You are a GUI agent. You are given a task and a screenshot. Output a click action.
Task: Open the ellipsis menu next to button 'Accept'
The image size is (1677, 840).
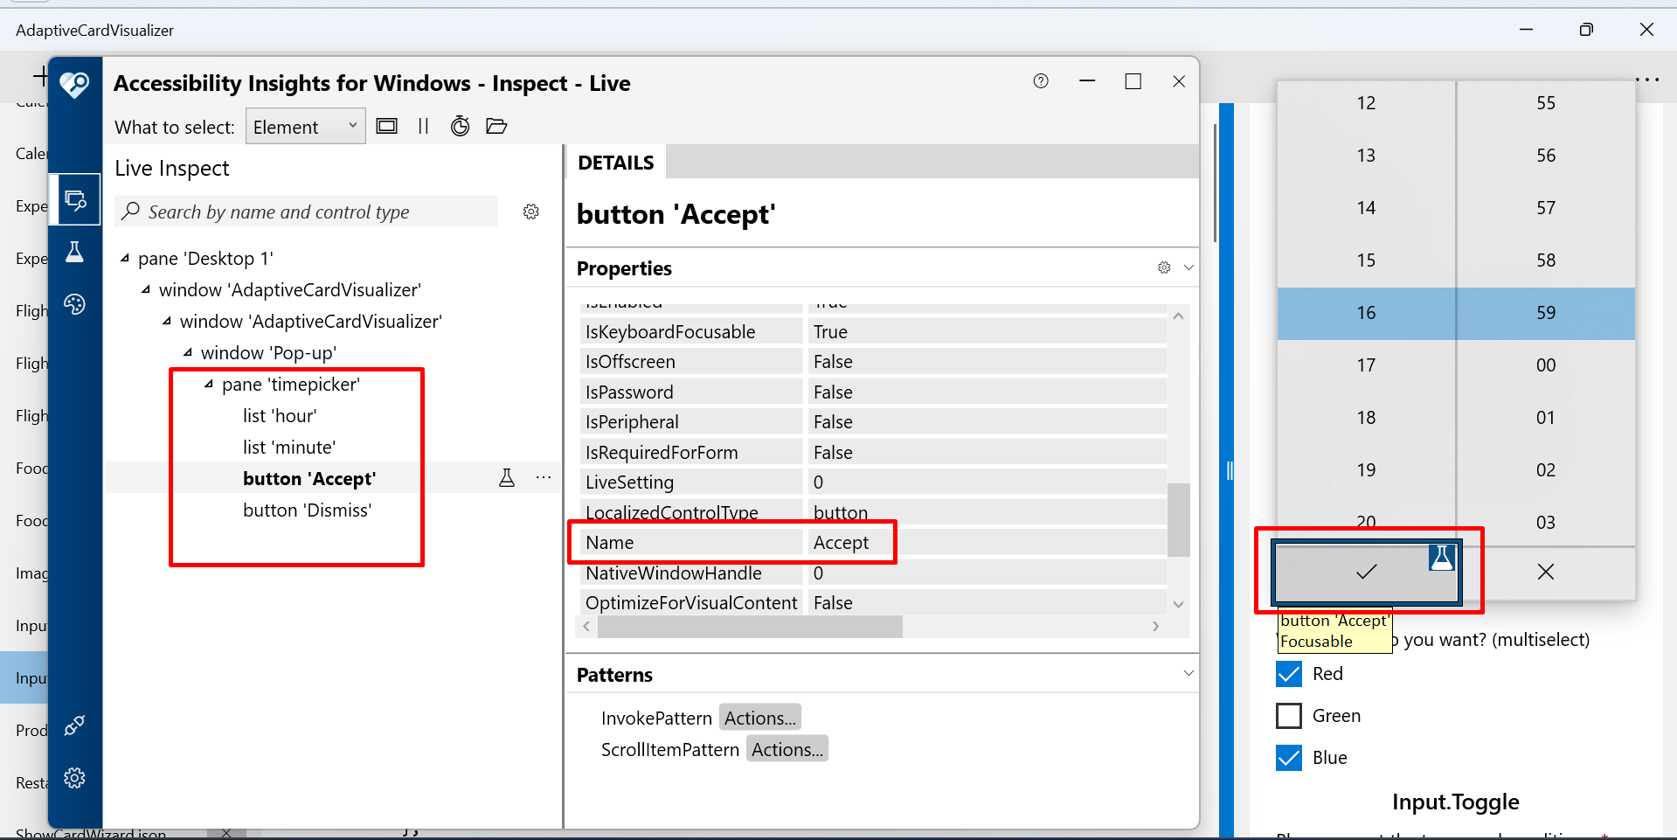[x=543, y=477]
